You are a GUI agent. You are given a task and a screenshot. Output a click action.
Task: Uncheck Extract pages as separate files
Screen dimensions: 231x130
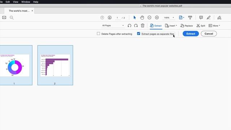[139, 34]
